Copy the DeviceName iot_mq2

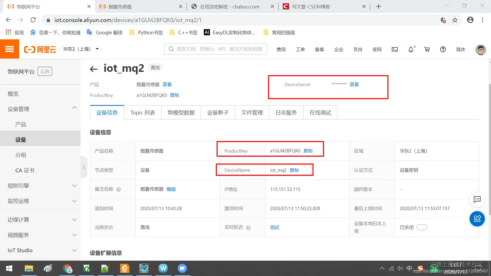[294, 170]
